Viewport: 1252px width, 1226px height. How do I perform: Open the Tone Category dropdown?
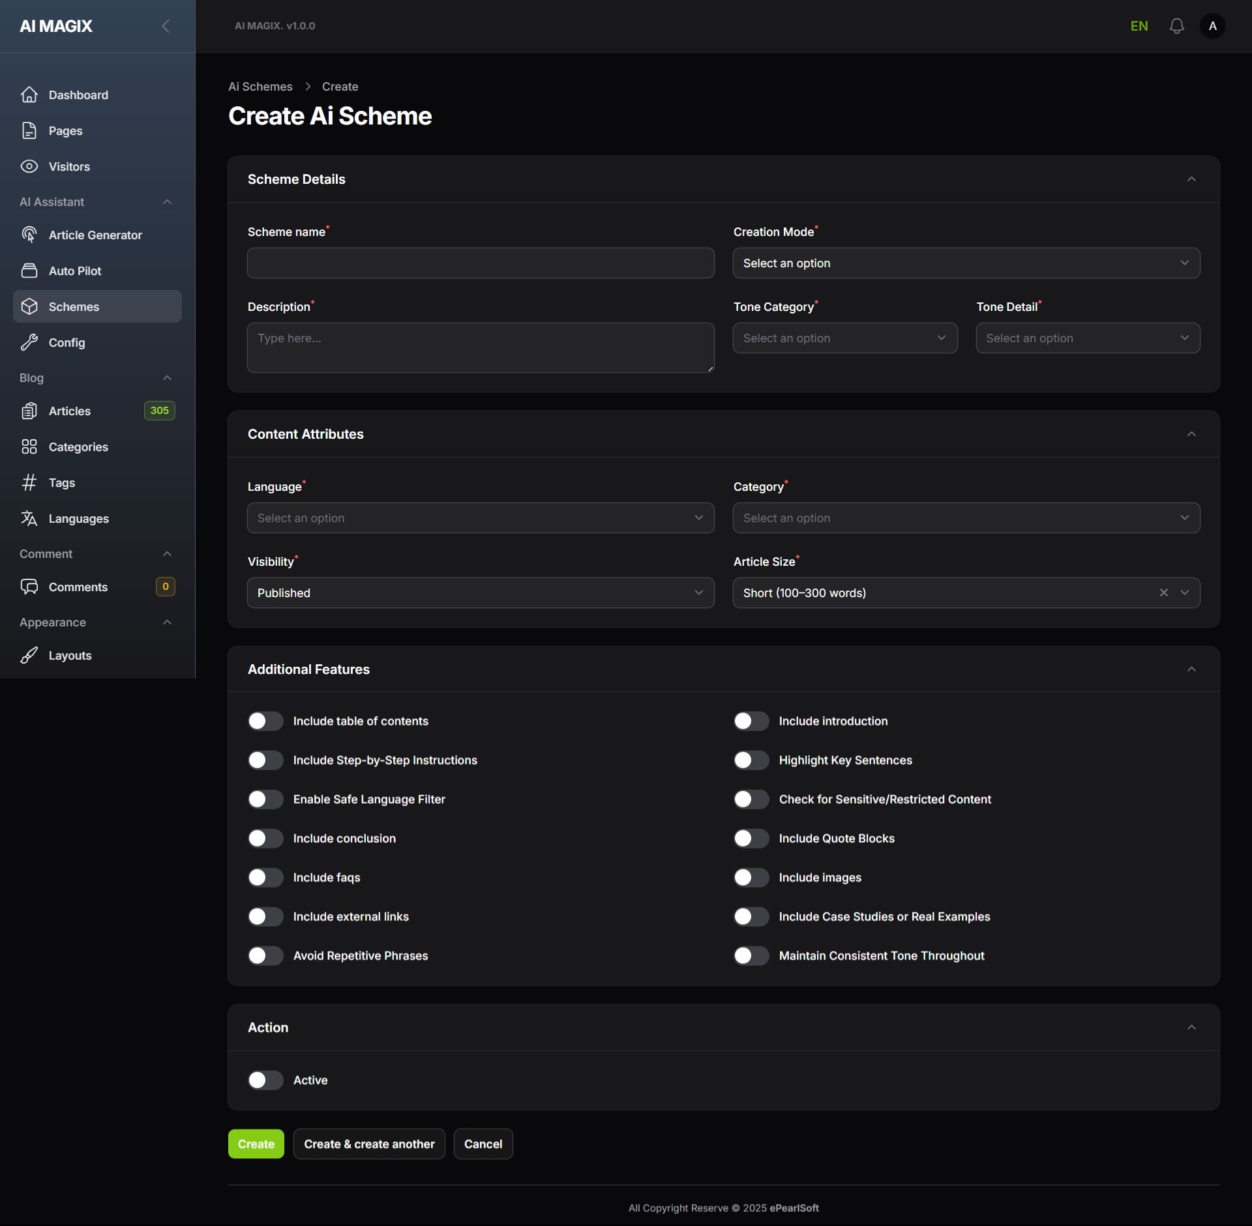(844, 338)
